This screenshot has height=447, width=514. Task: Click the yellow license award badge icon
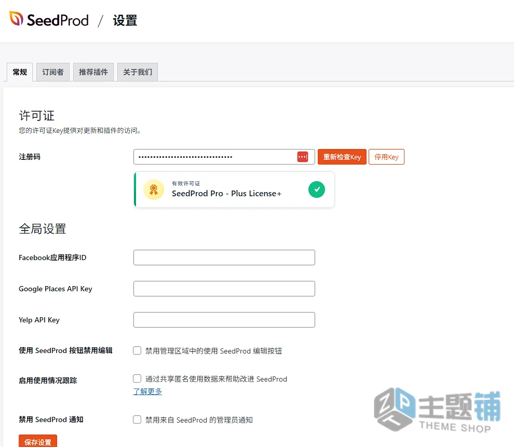[x=153, y=189]
